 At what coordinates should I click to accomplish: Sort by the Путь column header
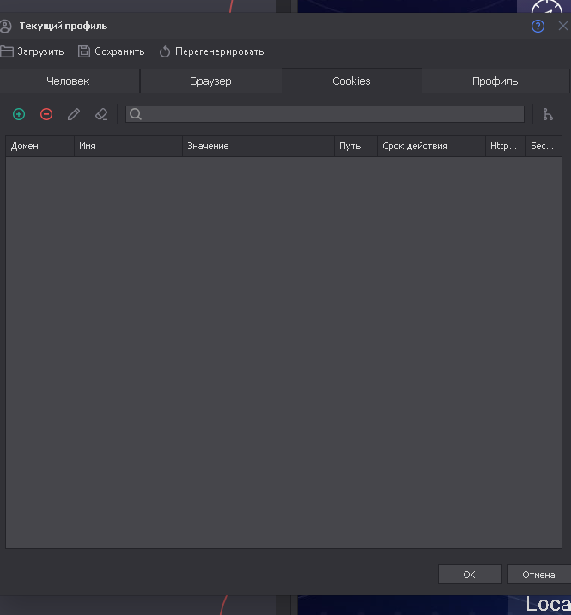[x=356, y=146]
